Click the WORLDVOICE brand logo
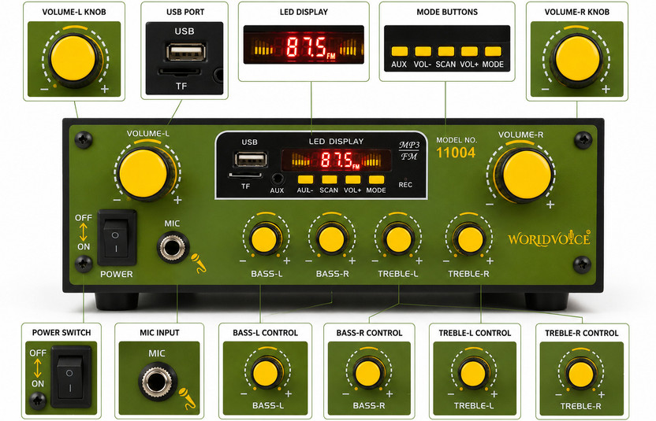The height and width of the screenshot is (421, 656). (x=549, y=238)
